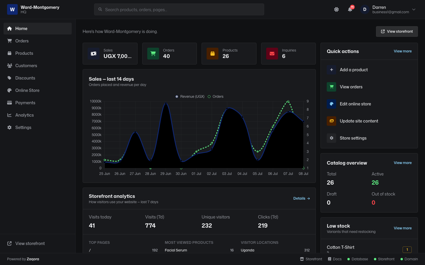425x265 pixels.
Task: Click the orange Products box icon card
Action: (212, 54)
